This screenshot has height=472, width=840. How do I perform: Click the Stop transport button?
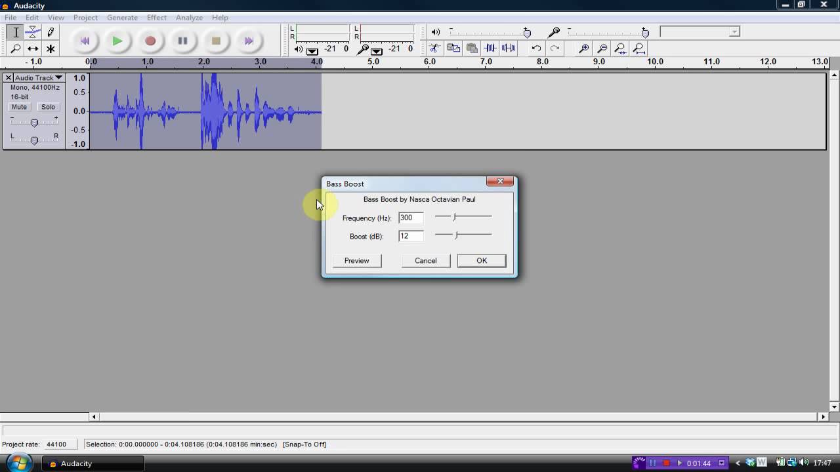click(x=216, y=41)
